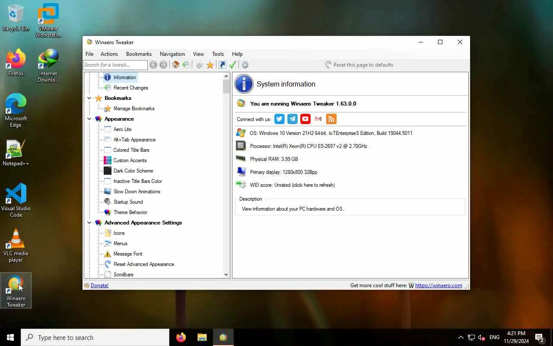Open the View menu
This screenshot has height=346, width=553.
pos(198,54)
